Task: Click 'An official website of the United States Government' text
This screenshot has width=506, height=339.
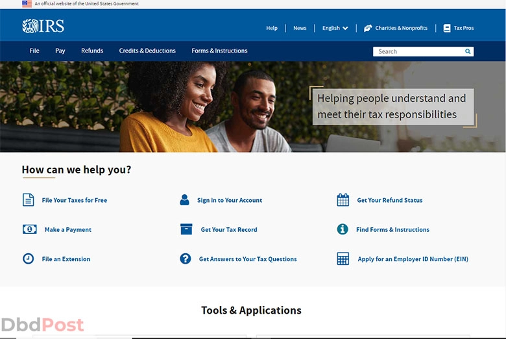Action: coord(86,3)
